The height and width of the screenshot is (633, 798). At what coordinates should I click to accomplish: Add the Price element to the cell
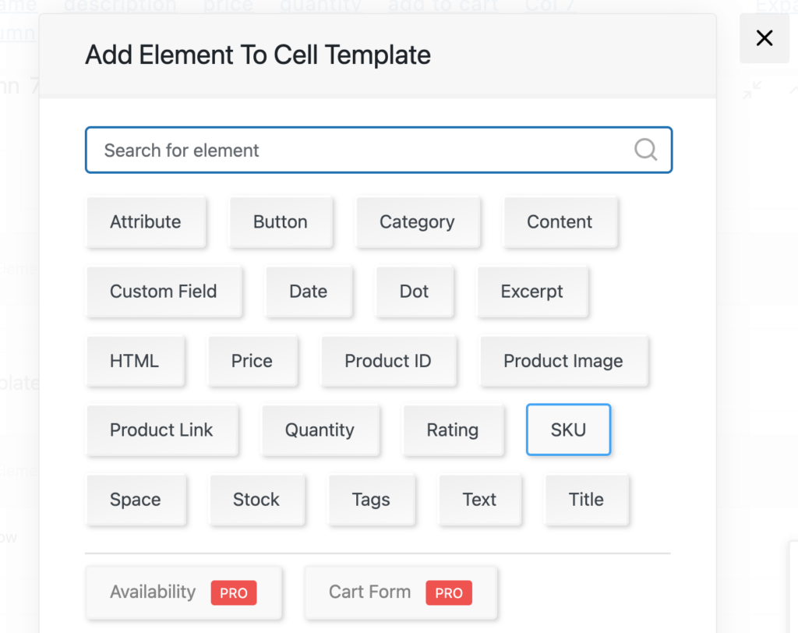252,361
